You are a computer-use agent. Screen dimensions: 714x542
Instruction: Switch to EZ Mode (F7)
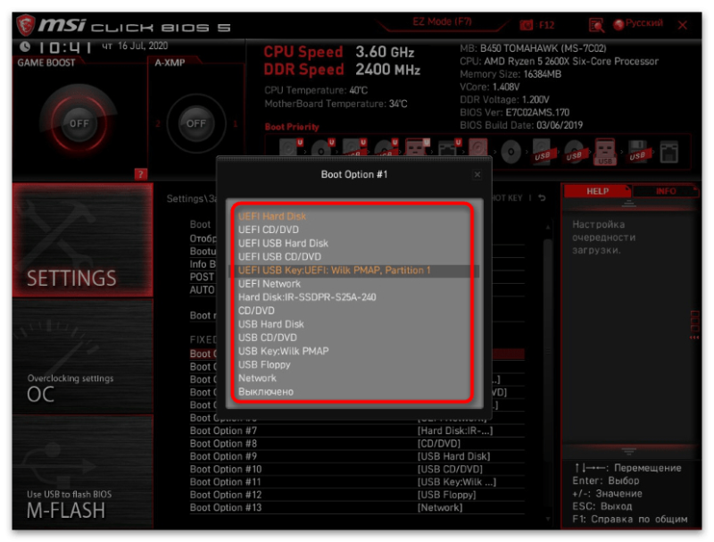tap(442, 21)
